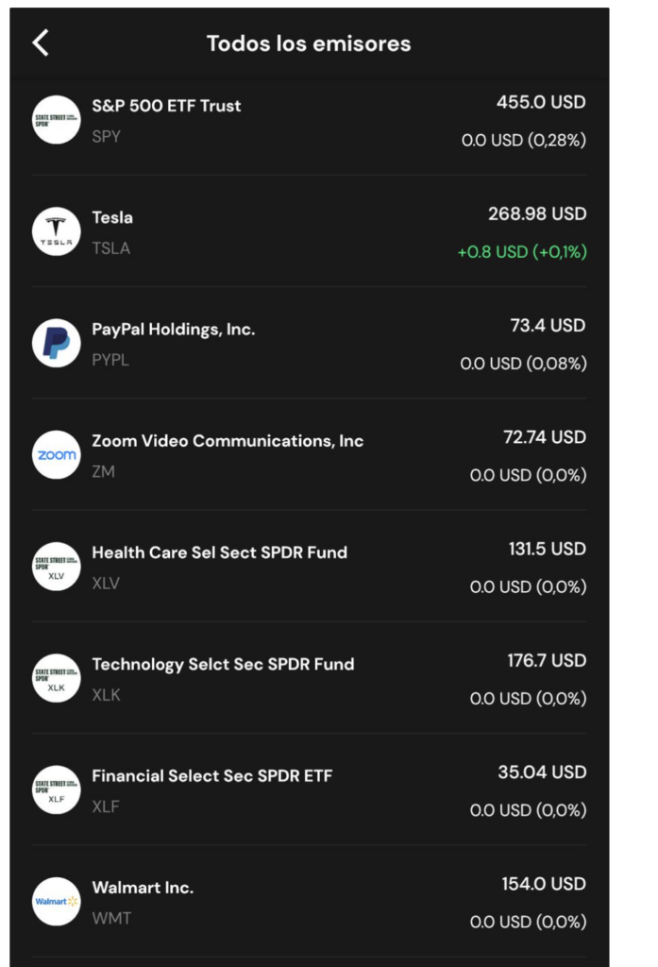Tap the XLK fund logo
658x967 pixels.
56,678
